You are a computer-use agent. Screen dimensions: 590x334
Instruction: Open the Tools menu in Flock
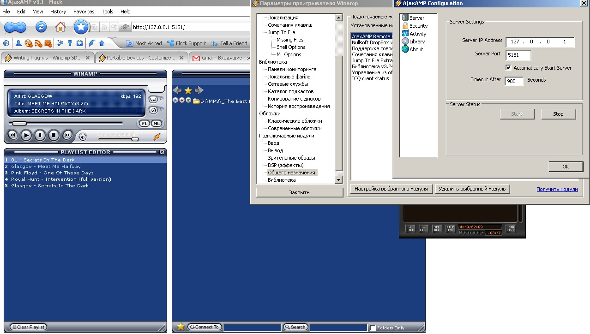pos(108,12)
